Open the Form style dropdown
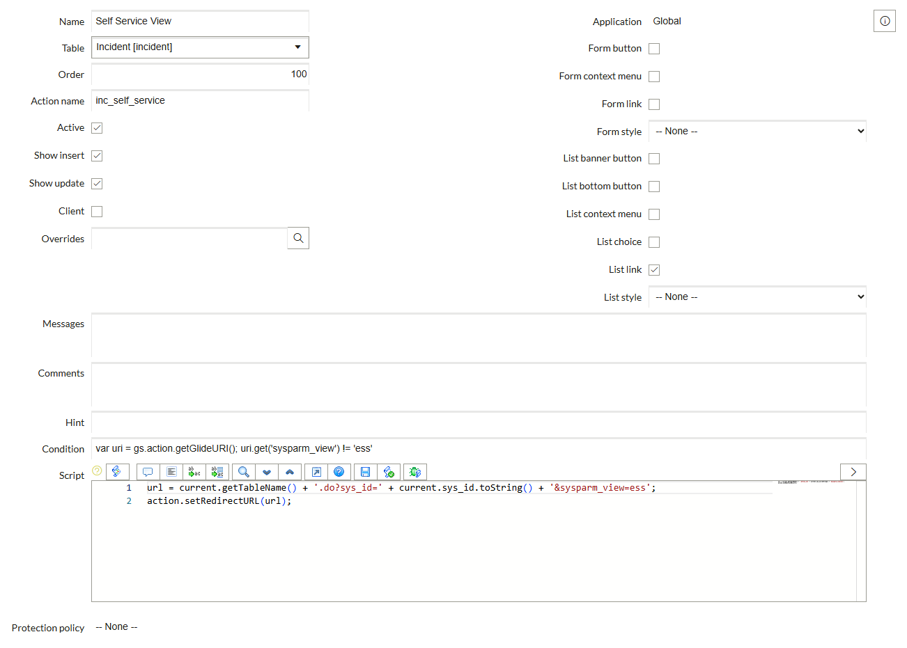Screen dimensions: 907x648 [x=757, y=131]
